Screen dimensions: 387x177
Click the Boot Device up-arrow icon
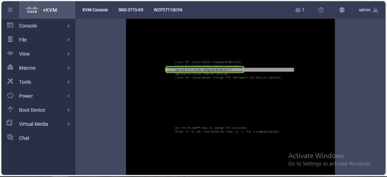10,109
